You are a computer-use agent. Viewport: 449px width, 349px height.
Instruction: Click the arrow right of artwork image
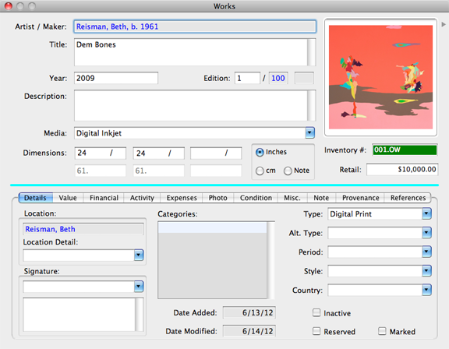coord(444,25)
